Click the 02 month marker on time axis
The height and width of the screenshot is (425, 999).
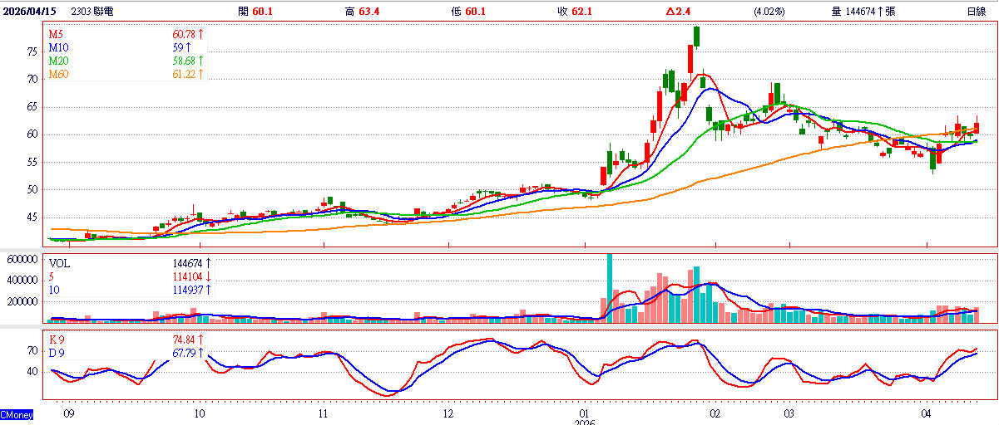[x=715, y=412]
